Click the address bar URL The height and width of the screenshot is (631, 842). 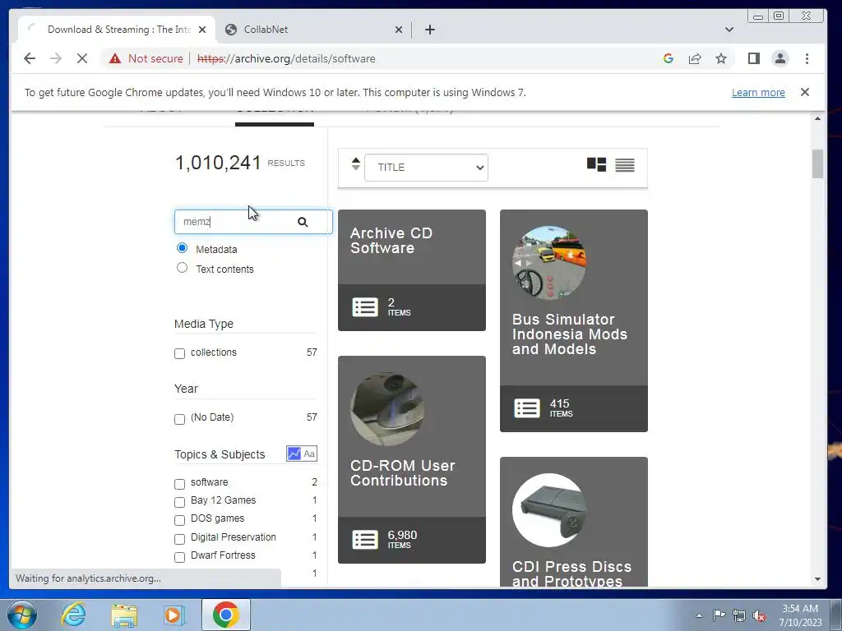coord(286,58)
